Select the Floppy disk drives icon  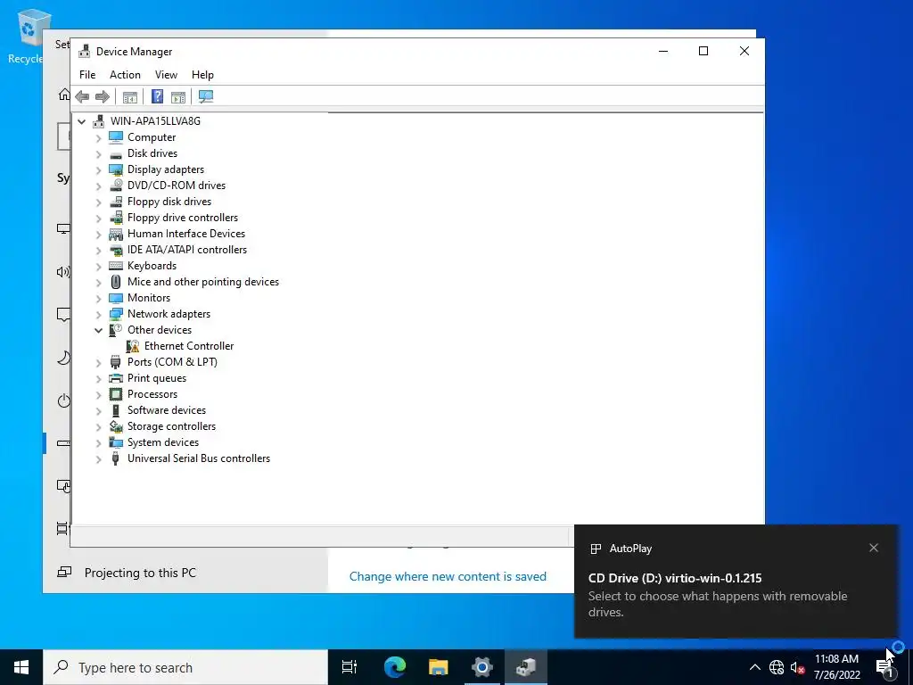[x=116, y=202]
